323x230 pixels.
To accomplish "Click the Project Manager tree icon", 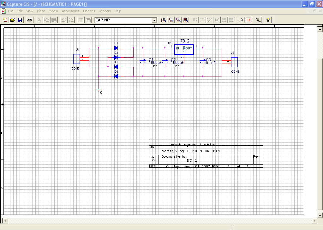I will click(258, 20).
